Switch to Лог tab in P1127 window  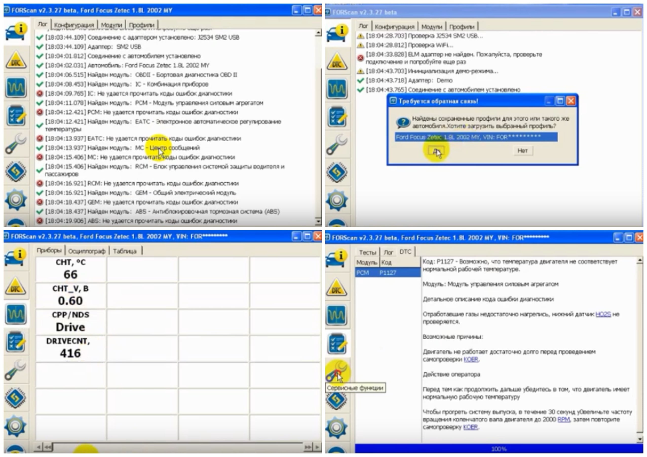tap(388, 253)
